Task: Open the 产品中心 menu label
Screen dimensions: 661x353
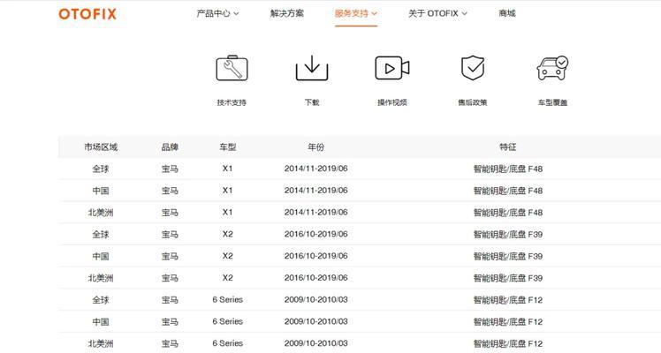Action: pos(213,13)
